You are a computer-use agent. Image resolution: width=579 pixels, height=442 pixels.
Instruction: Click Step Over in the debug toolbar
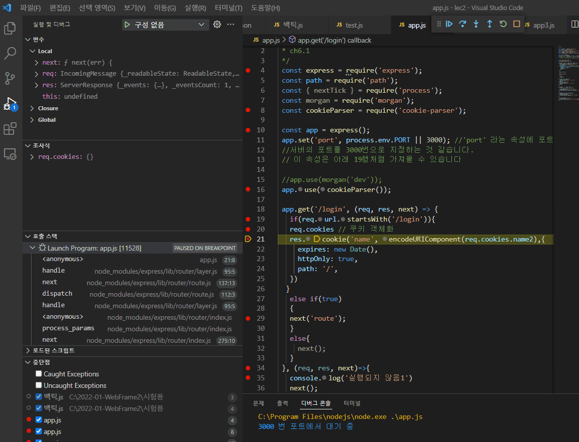[x=462, y=24]
